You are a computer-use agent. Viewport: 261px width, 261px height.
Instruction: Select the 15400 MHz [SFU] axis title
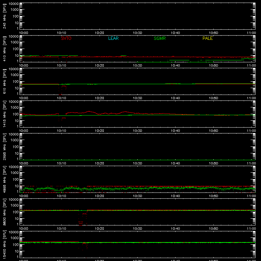pyautogui.click(x=4, y=244)
